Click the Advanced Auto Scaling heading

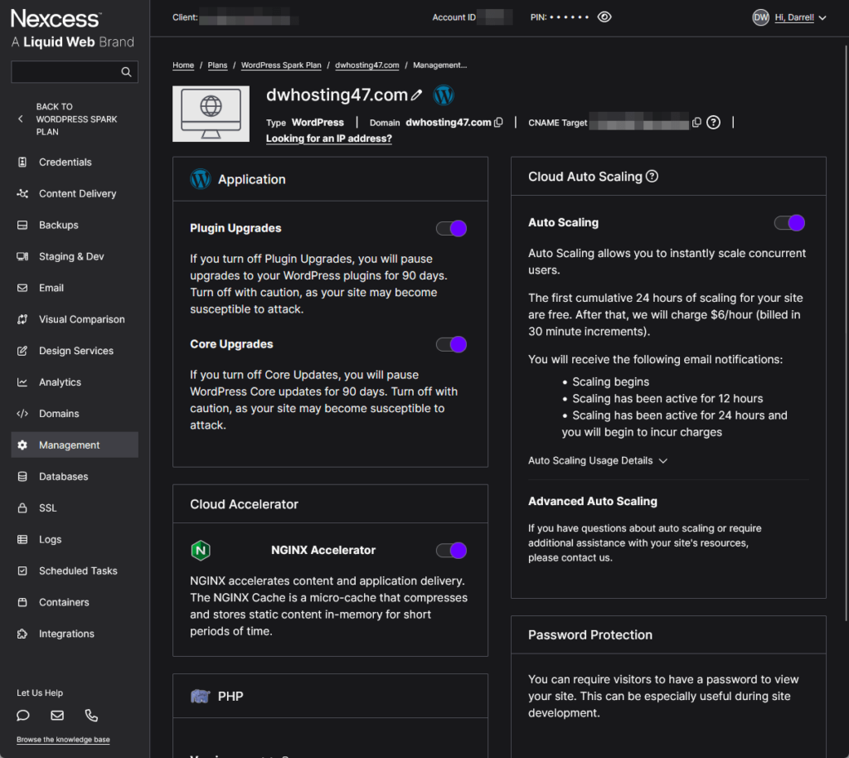[592, 502]
